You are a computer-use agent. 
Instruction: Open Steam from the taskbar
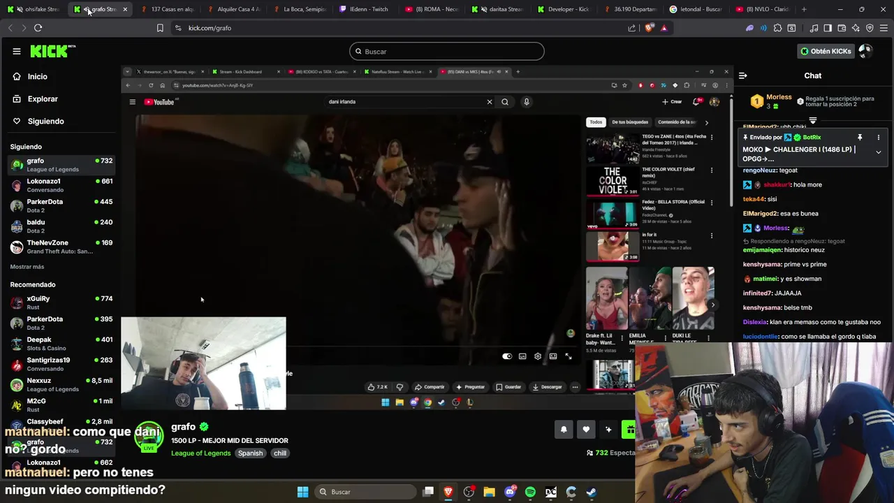(x=591, y=492)
